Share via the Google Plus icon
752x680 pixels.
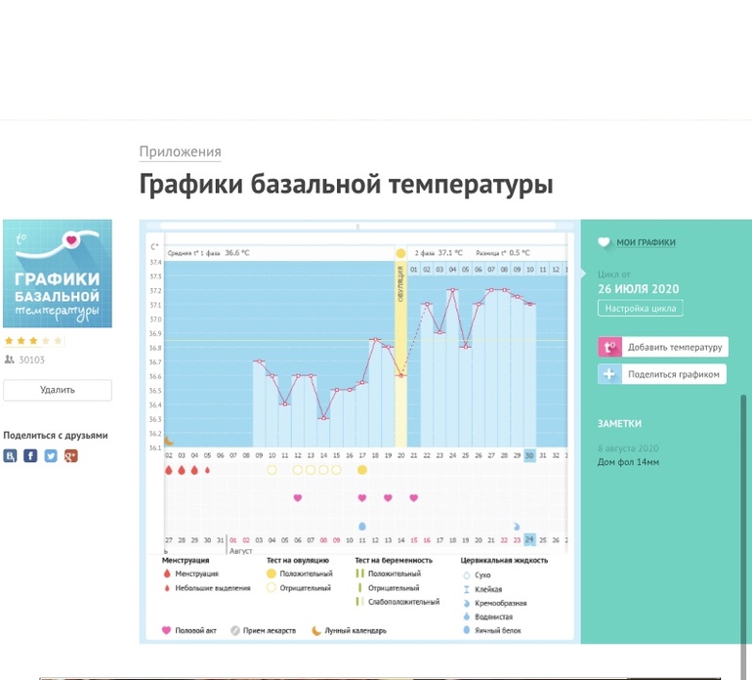pos(70,455)
